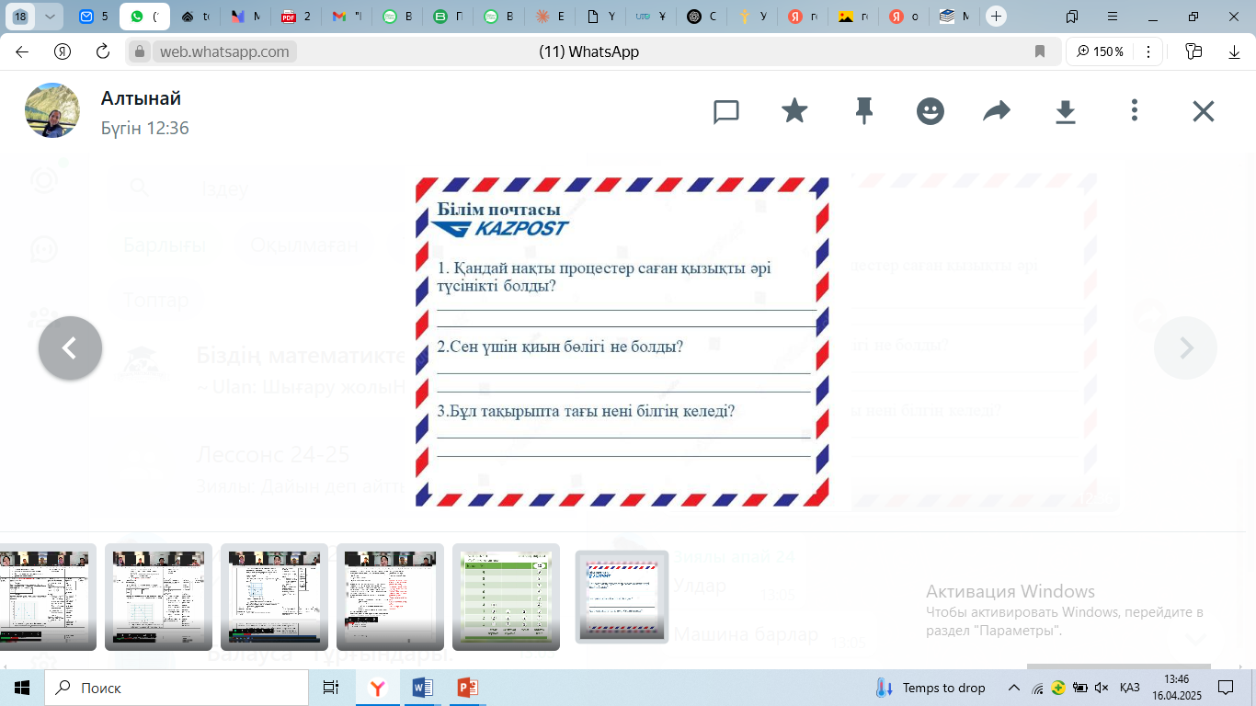Go to next image with right arrow

[x=1186, y=347]
